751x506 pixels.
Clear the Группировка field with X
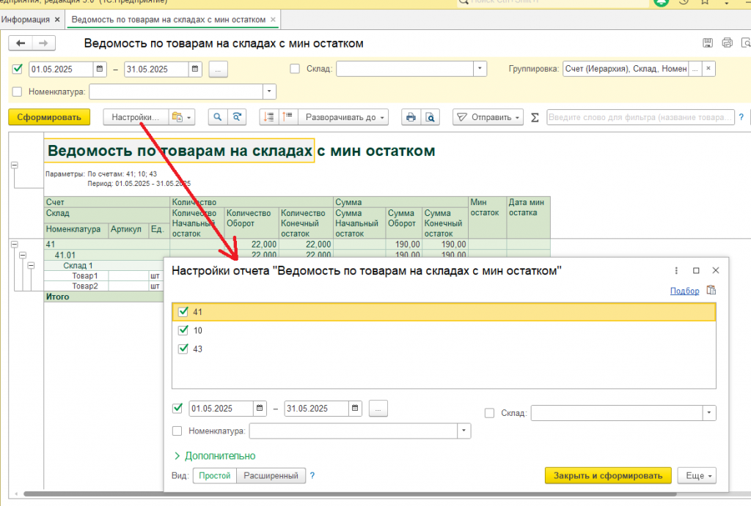[x=708, y=69]
